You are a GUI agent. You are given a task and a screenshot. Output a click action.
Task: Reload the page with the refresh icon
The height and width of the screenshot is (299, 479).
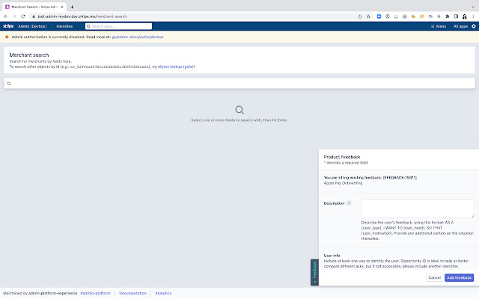(x=23, y=16)
